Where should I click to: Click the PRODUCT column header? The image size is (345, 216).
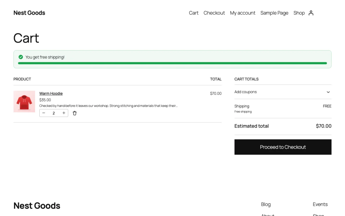pos(22,79)
